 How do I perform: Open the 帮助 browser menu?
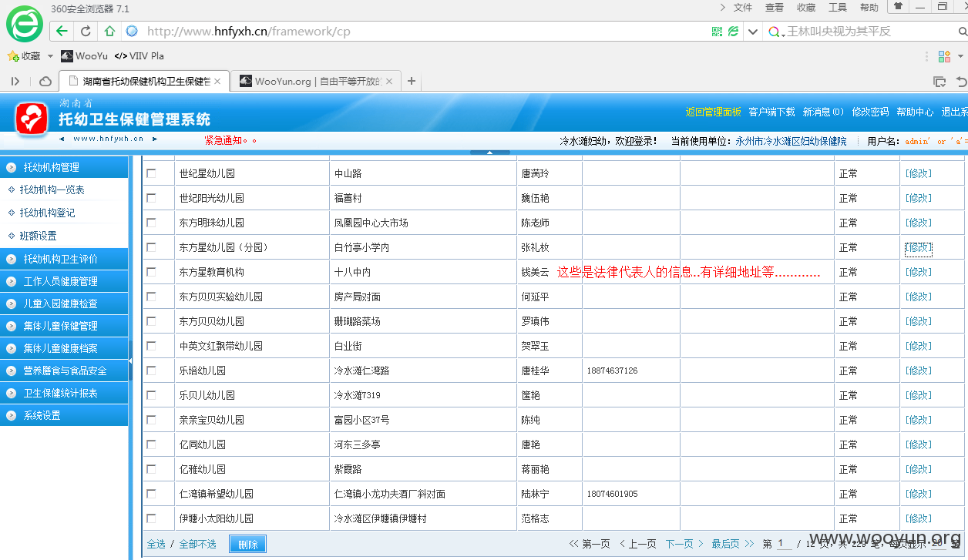(x=869, y=7)
